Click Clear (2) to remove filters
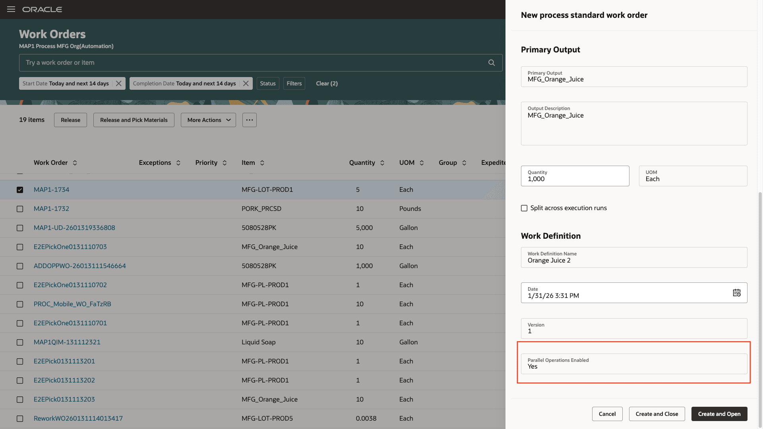763x429 pixels. [326, 83]
